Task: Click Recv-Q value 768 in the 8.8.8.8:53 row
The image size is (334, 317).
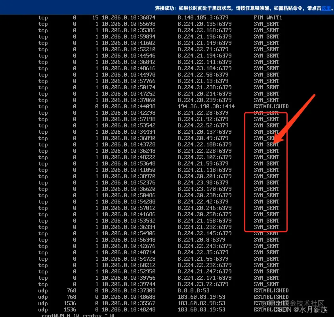Action: click(71, 290)
